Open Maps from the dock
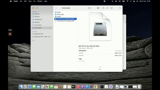 pyautogui.click(x=43, y=87)
